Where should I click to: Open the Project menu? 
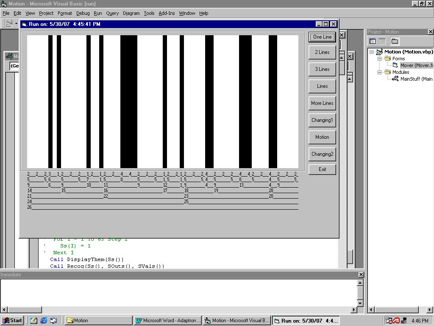click(x=46, y=13)
